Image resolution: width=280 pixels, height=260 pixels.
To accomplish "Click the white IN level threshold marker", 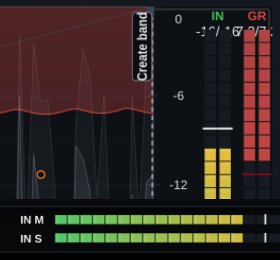I will (218, 129).
